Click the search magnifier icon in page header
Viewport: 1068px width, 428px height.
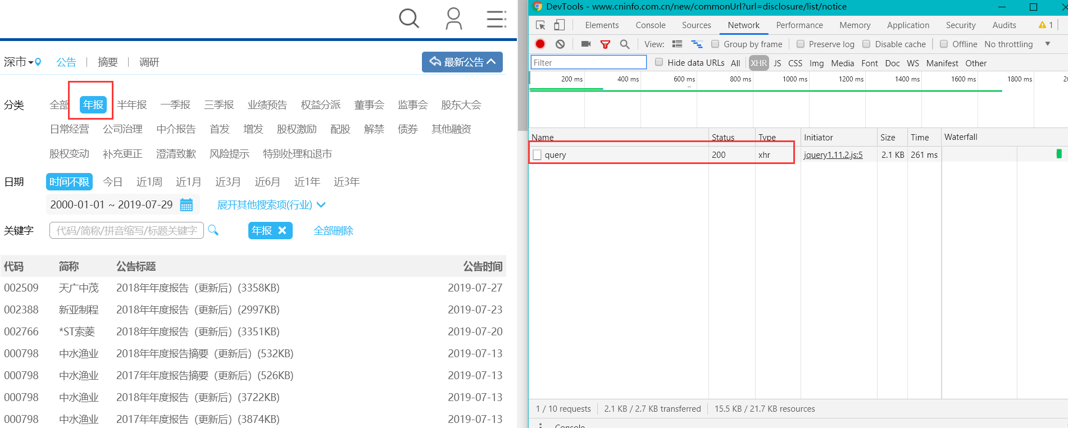tap(409, 19)
